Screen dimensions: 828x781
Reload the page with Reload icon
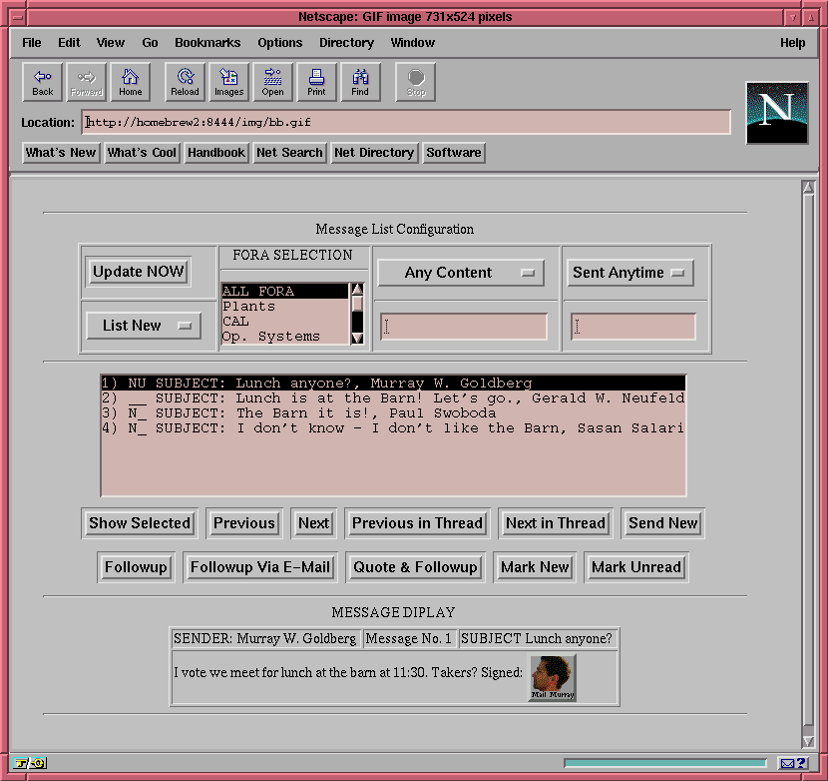[185, 82]
